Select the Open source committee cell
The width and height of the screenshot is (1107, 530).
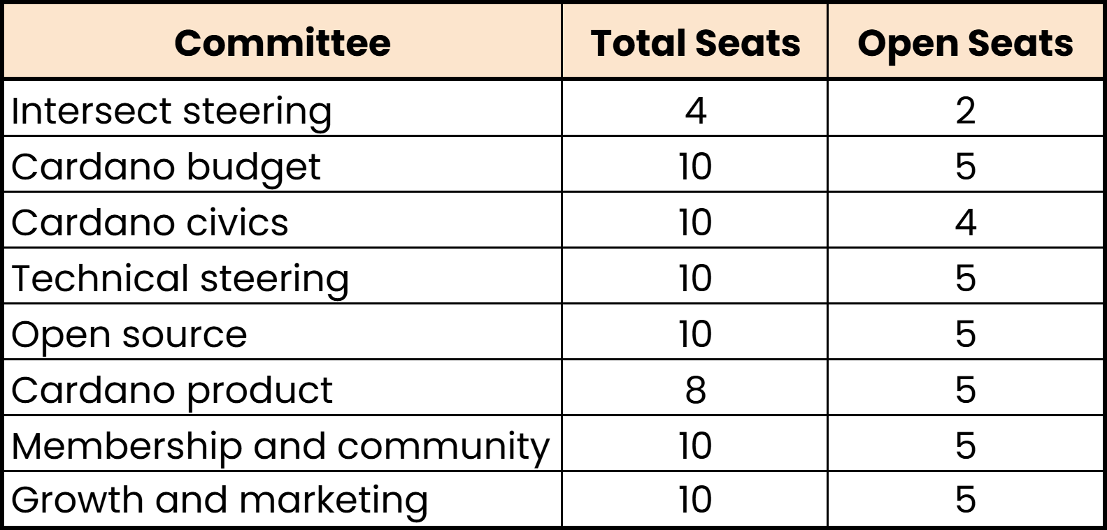coord(129,334)
